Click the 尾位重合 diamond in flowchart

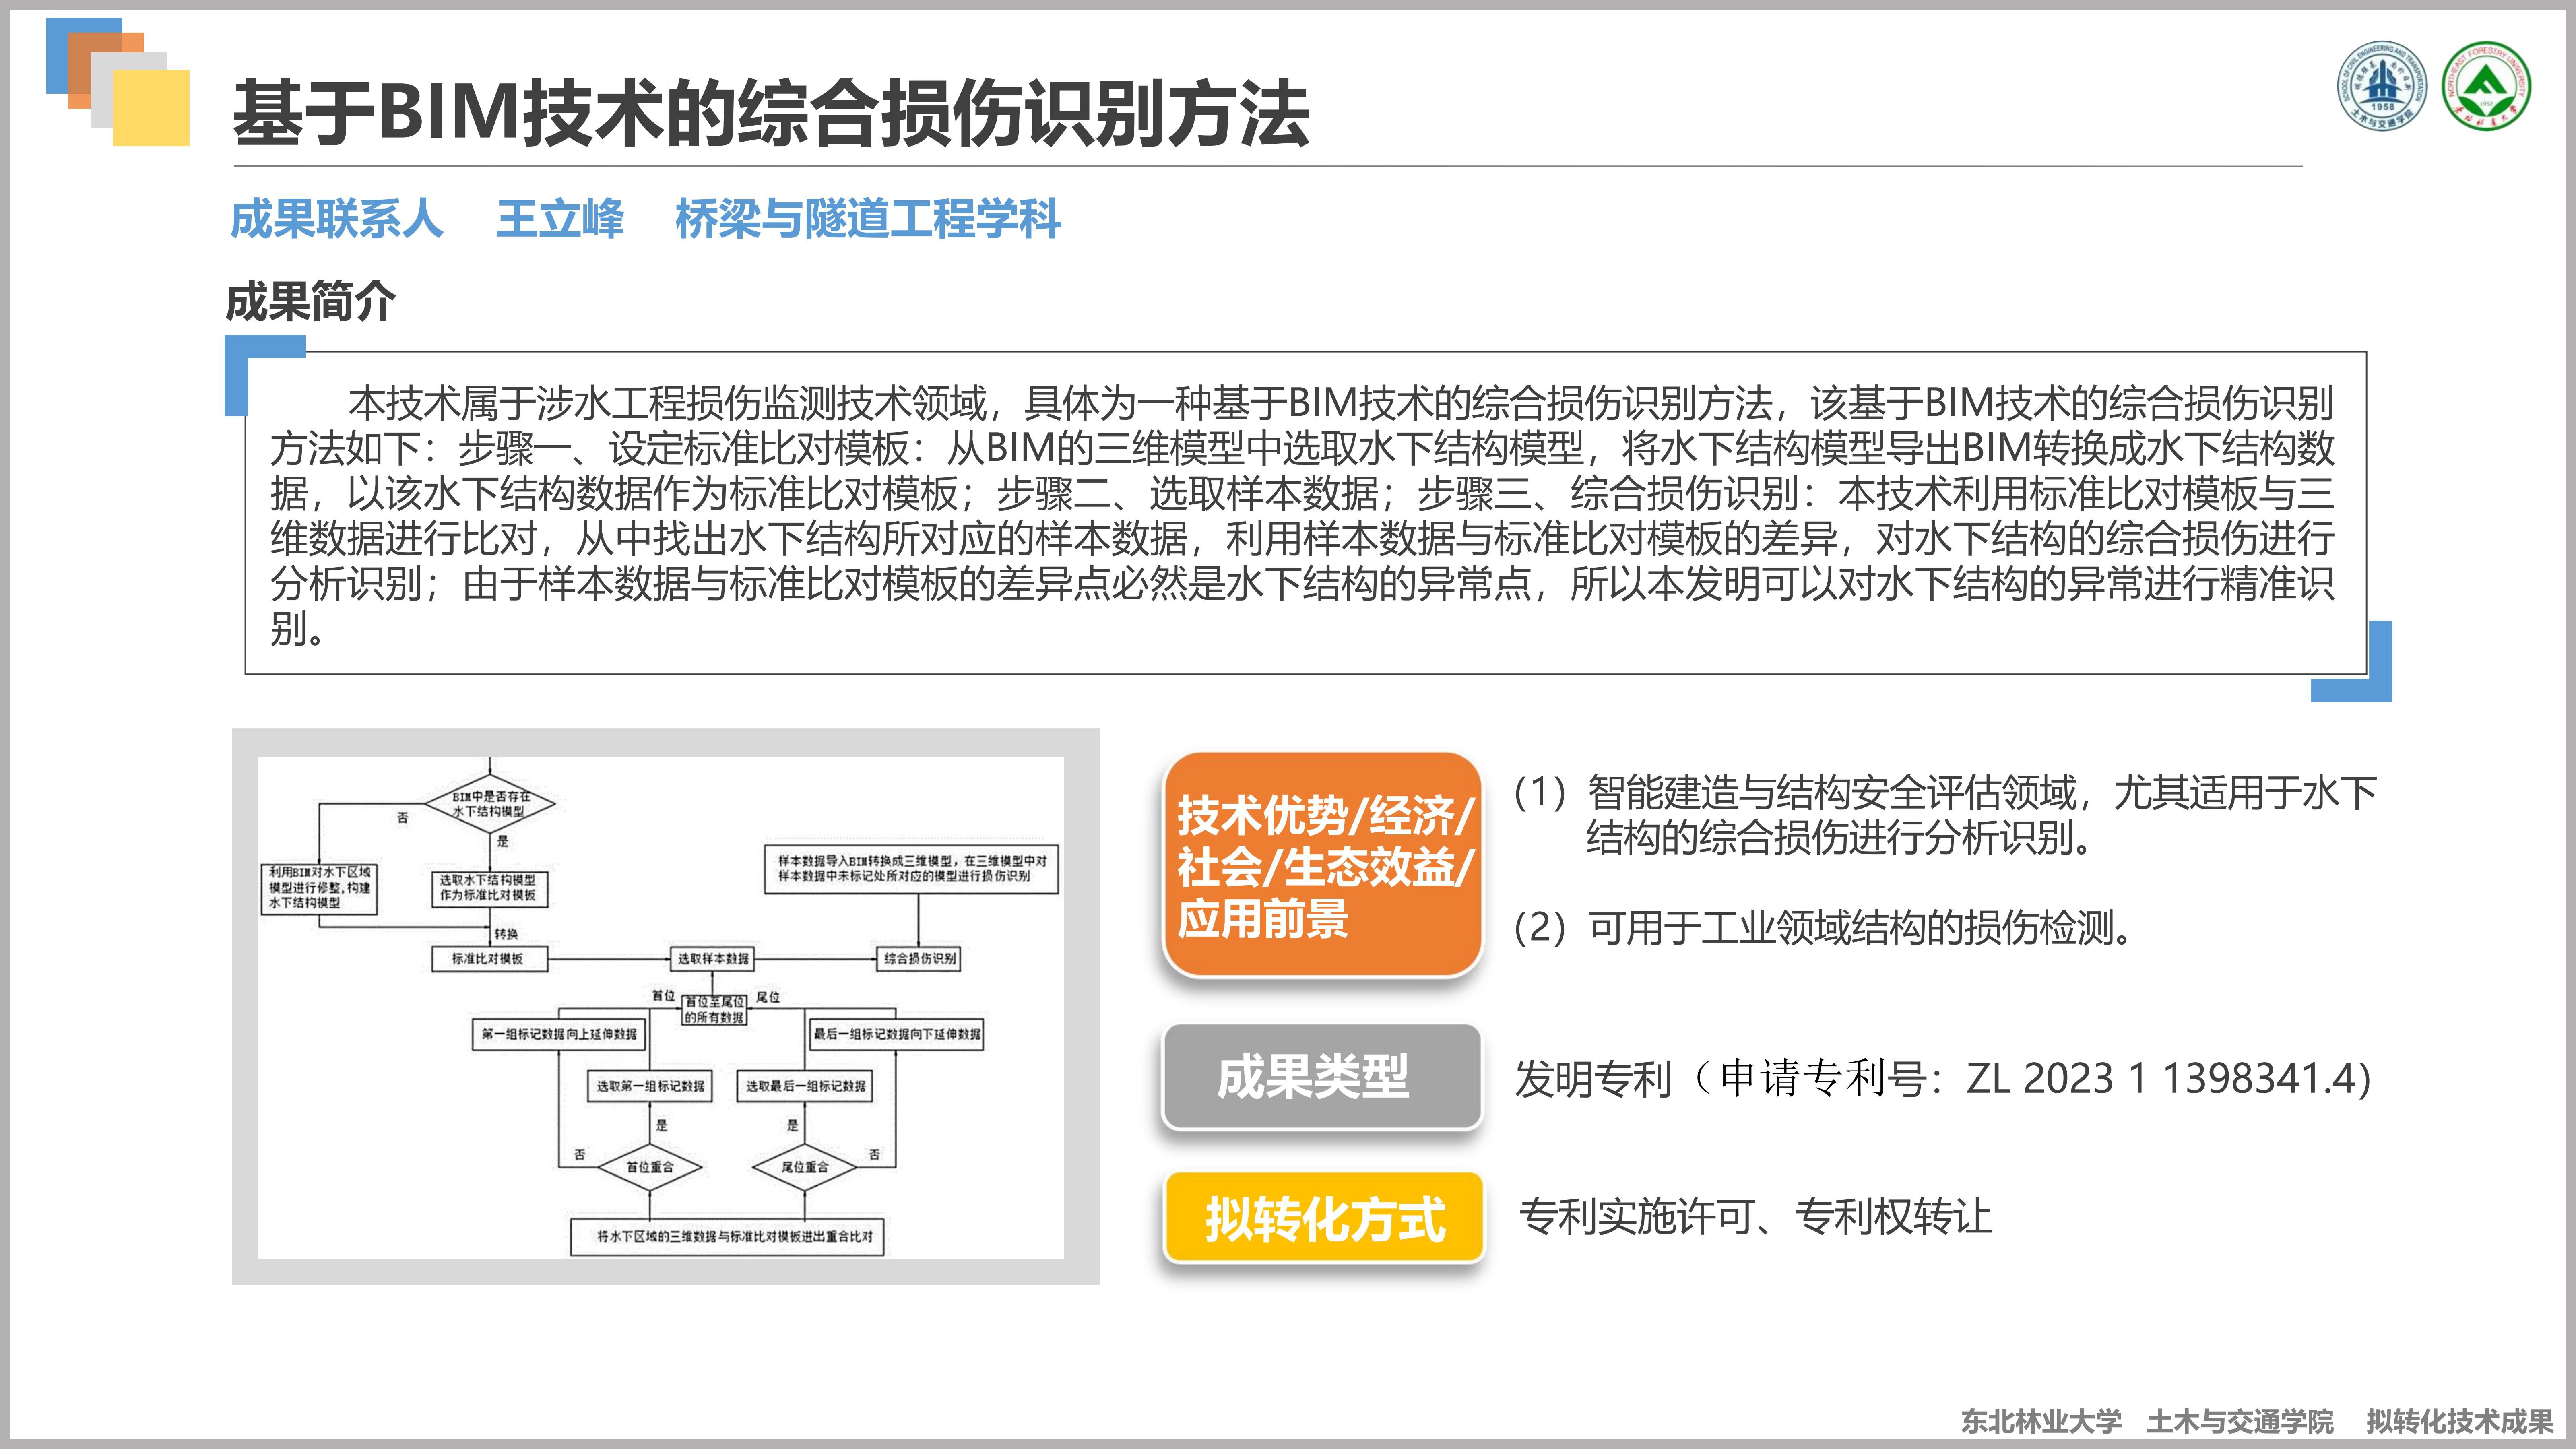point(805,1167)
